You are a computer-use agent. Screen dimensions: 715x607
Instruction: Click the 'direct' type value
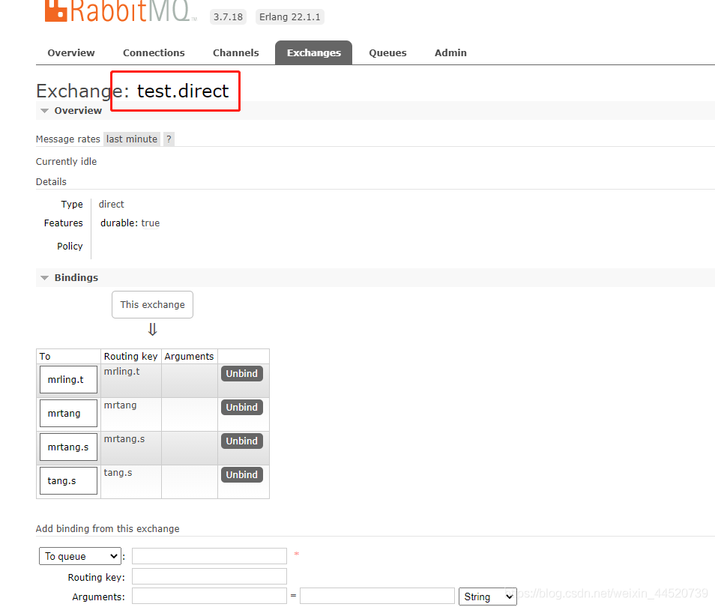(x=111, y=205)
